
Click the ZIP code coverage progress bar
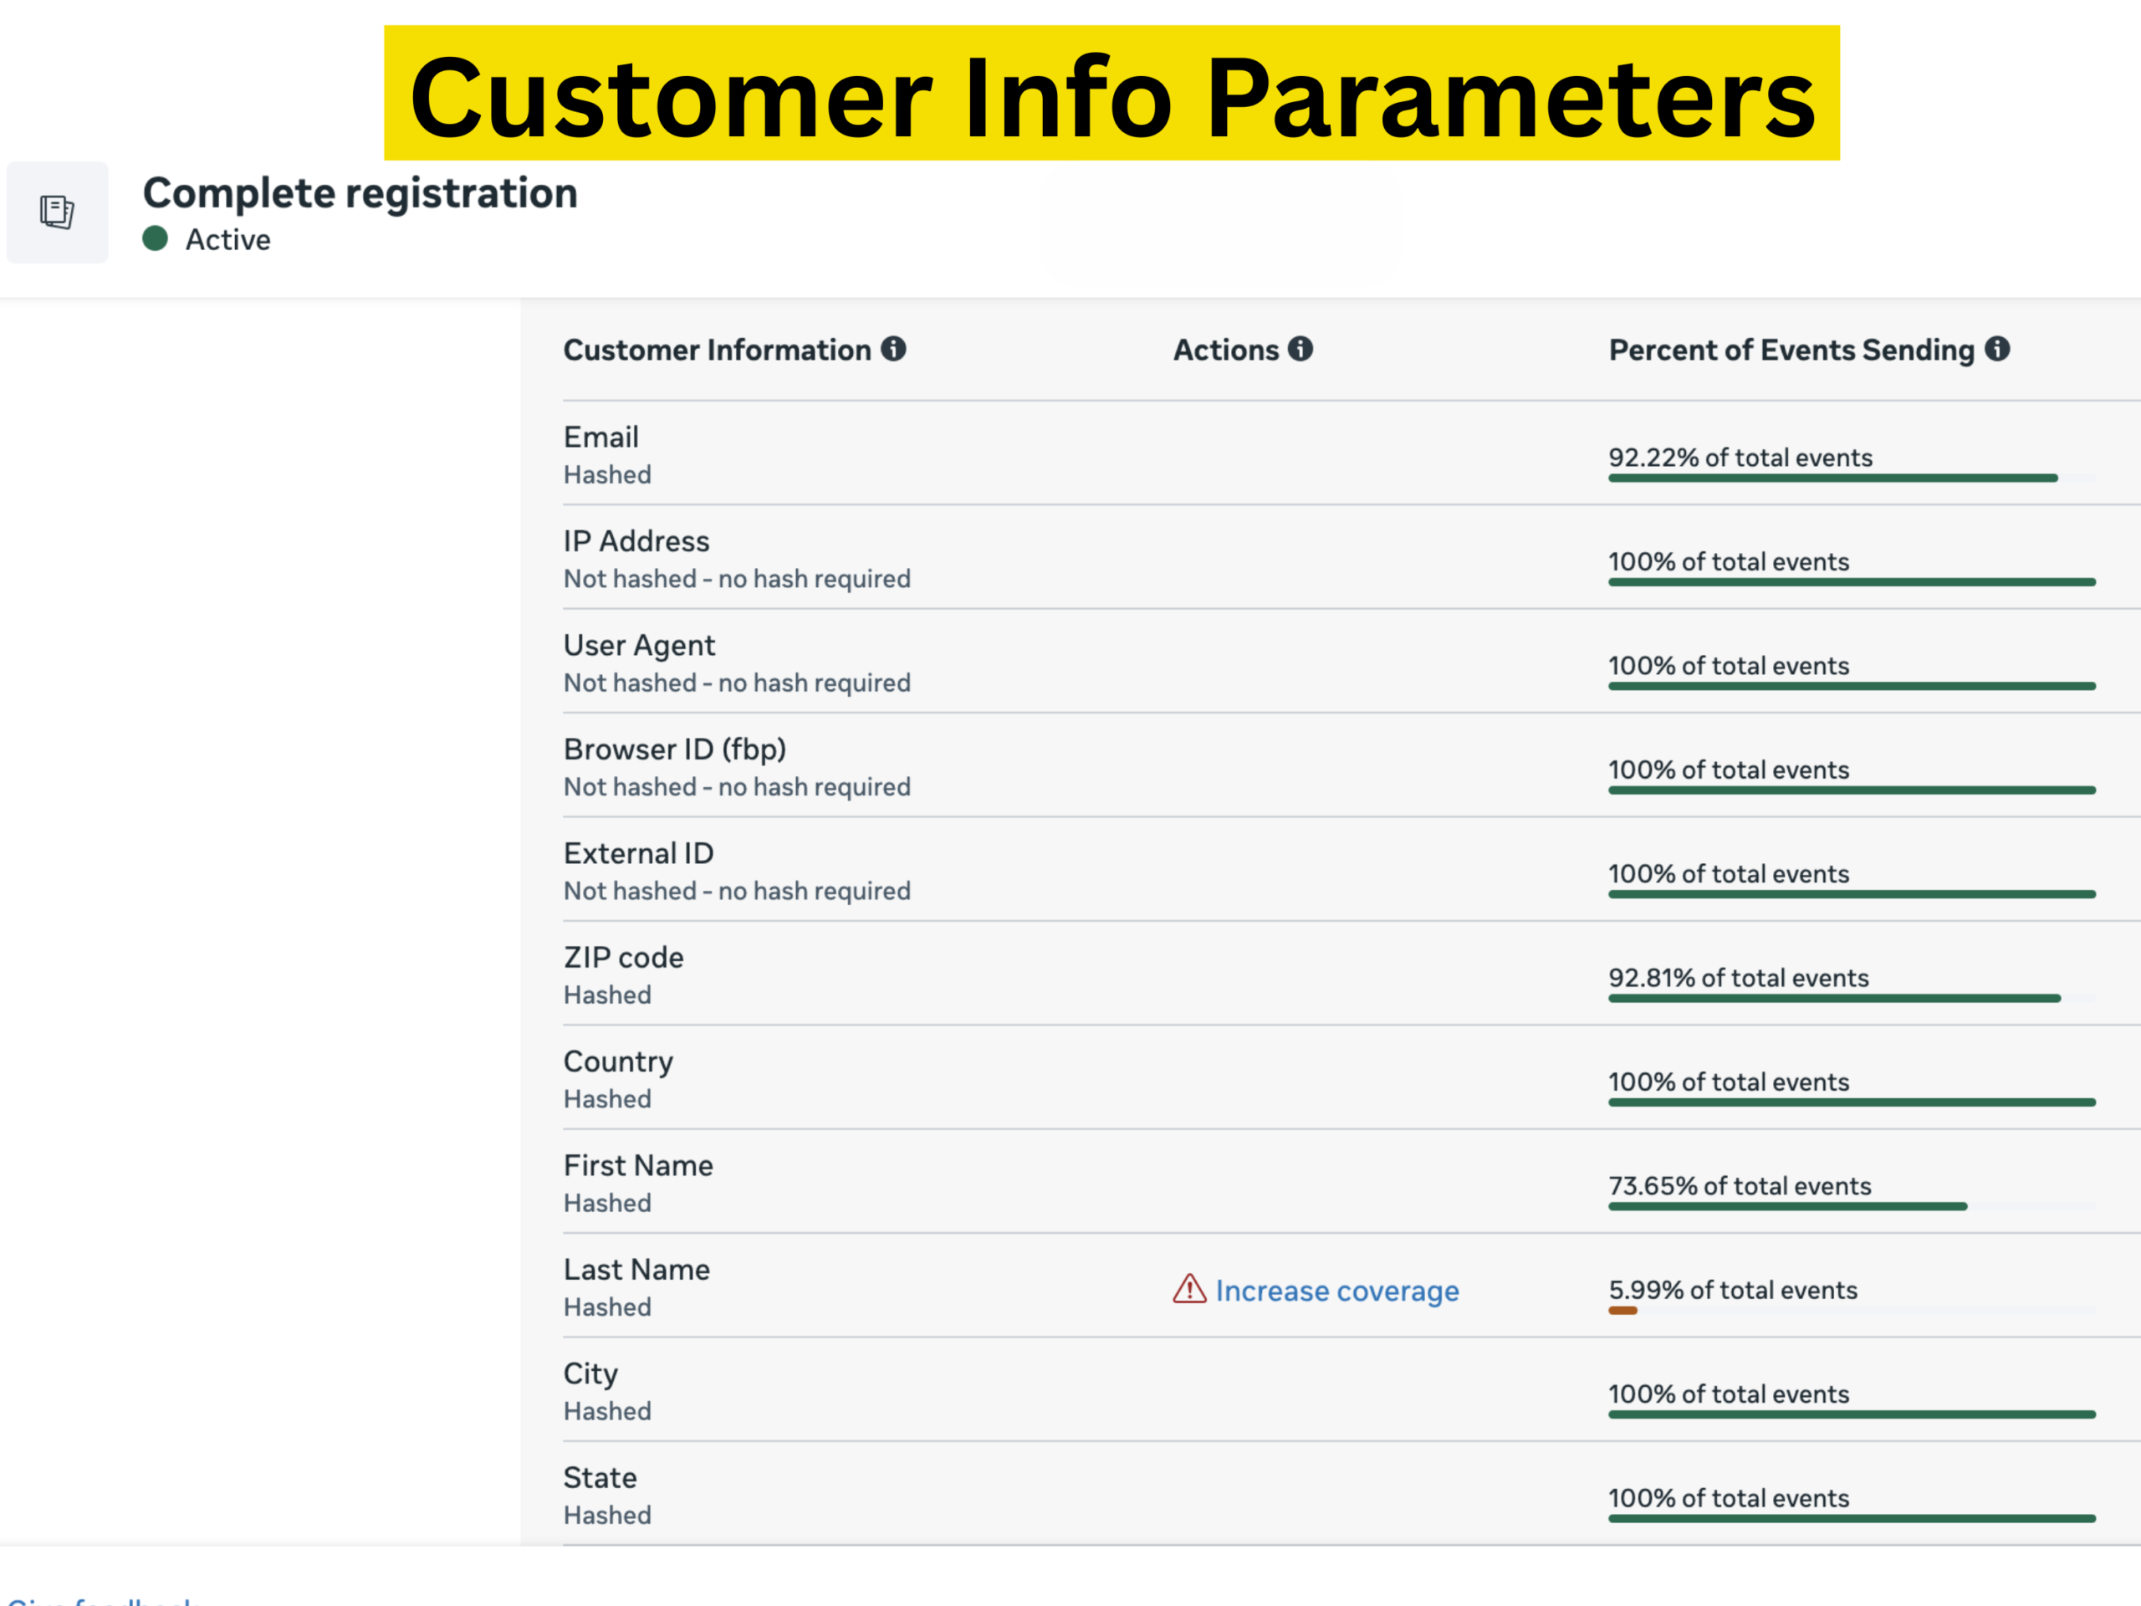pyautogui.click(x=1834, y=998)
